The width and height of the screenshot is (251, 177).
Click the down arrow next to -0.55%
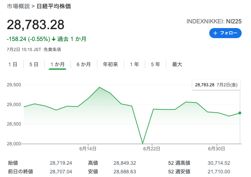(54, 39)
